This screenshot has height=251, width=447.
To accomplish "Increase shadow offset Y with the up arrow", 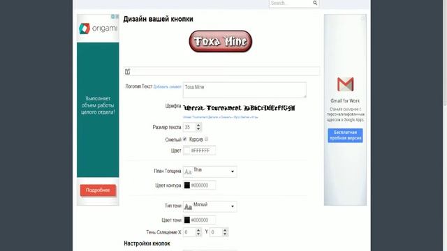I will pyautogui.click(x=225, y=230).
